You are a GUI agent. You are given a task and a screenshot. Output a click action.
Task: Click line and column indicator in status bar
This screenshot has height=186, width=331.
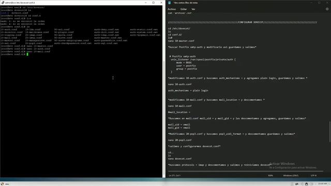(174, 176)
